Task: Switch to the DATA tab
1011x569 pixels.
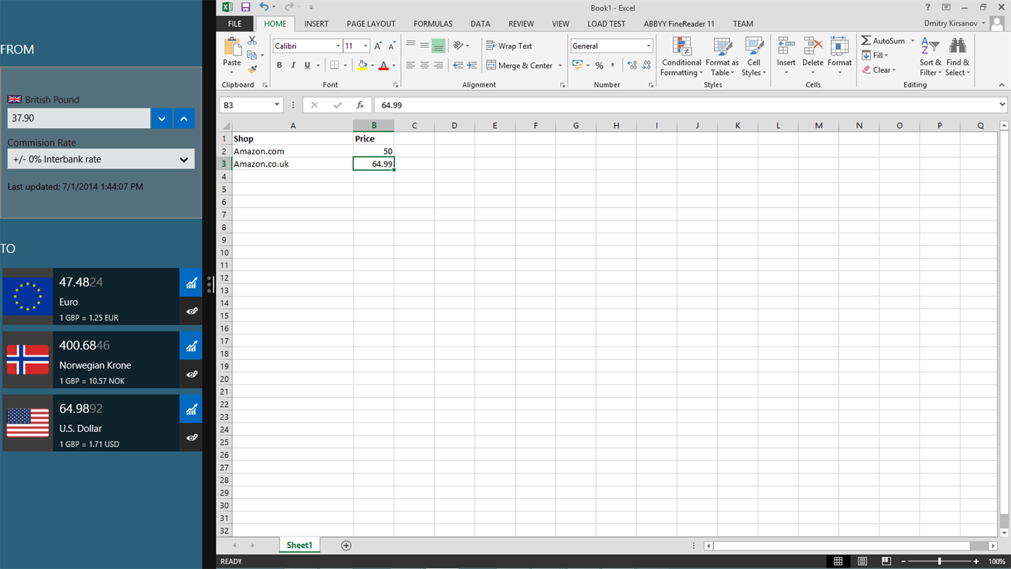Action: coord(480,24)
